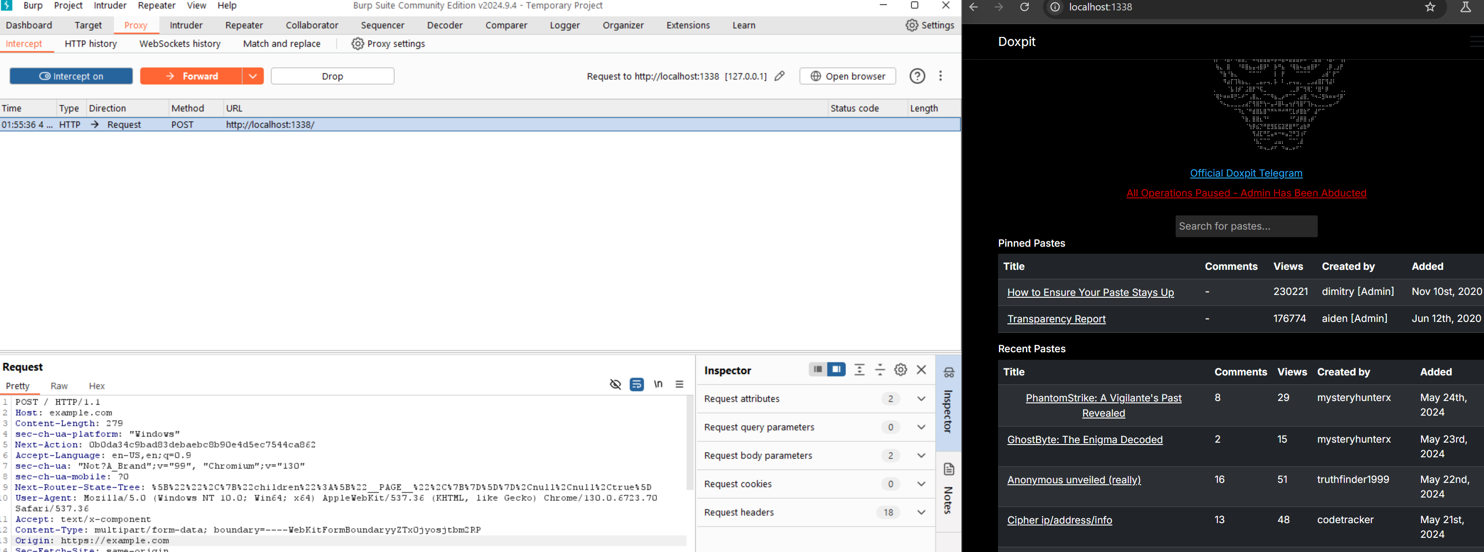Open the Official Doxpit Telegram link
Screen dimensions: 1484x552
(1246, 173)
